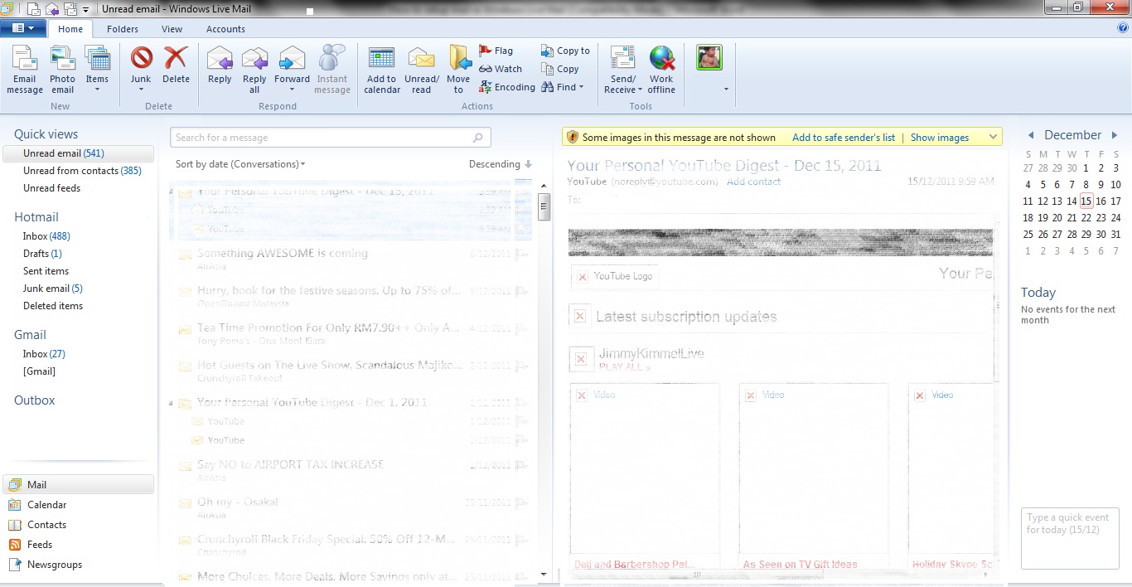Go to previous calendar month
This screenshot has width=1132, height=587.
[x=1031, y=135]
